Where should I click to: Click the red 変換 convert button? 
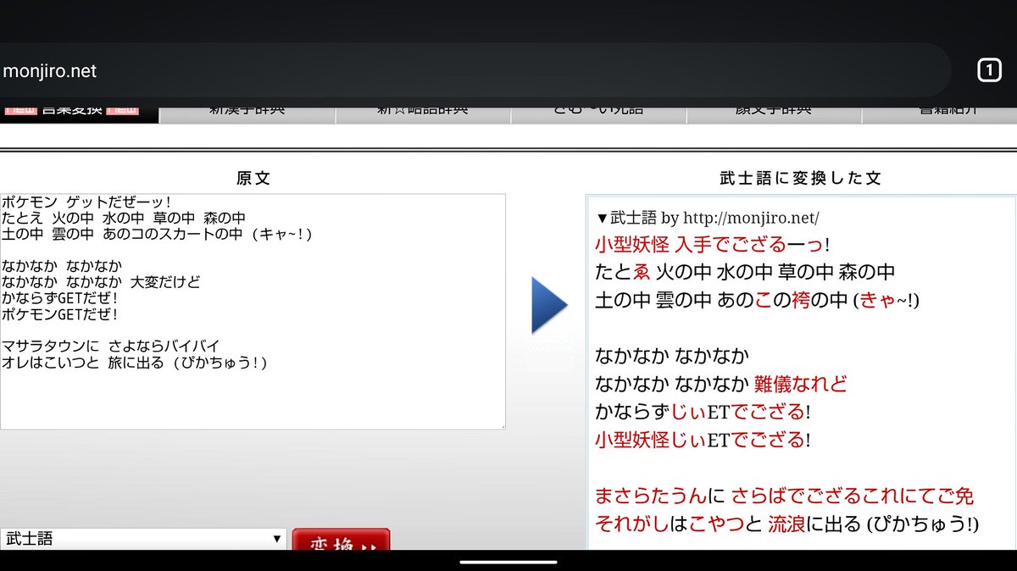(341, 541)
